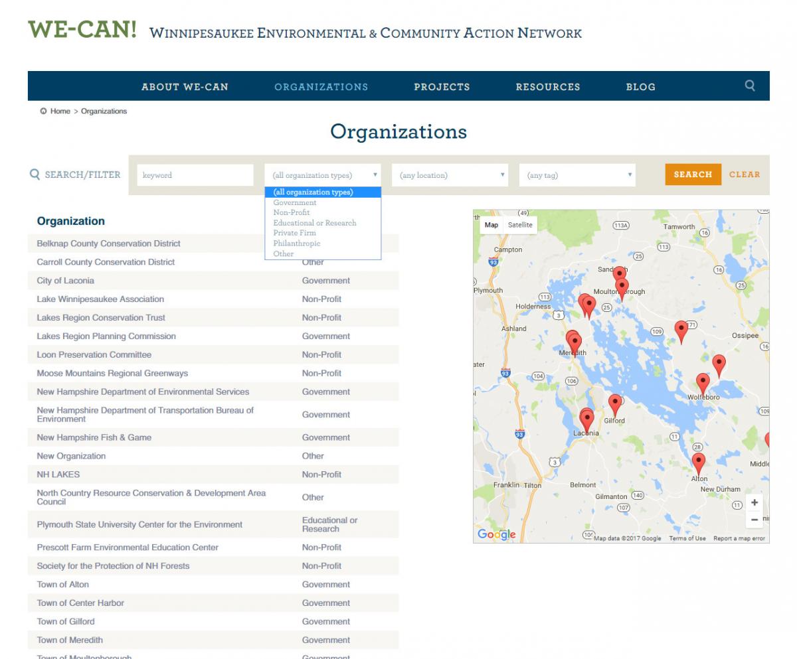Open the City of Laconia entry
Viewport: 797px width, 659px height.
pos(66,281)
